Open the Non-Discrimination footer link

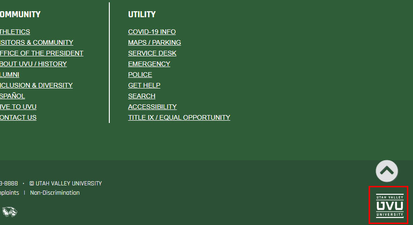pos(55,193)
